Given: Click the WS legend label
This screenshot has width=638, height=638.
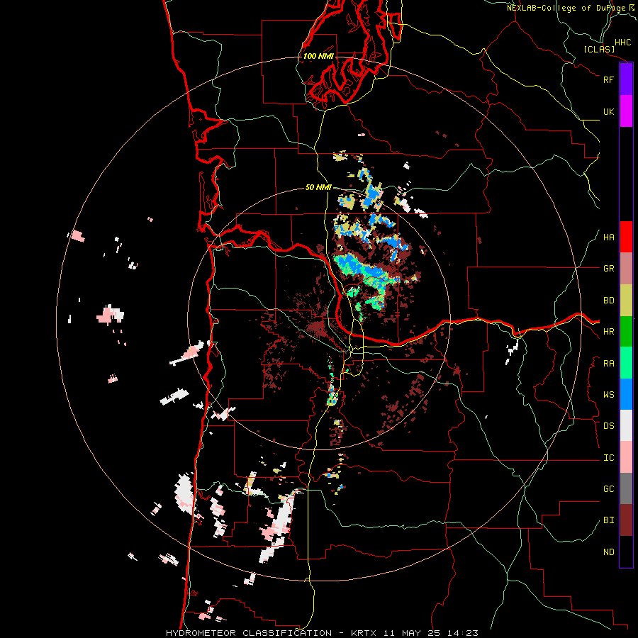Looking at the screenshot, I should (608, 395).
